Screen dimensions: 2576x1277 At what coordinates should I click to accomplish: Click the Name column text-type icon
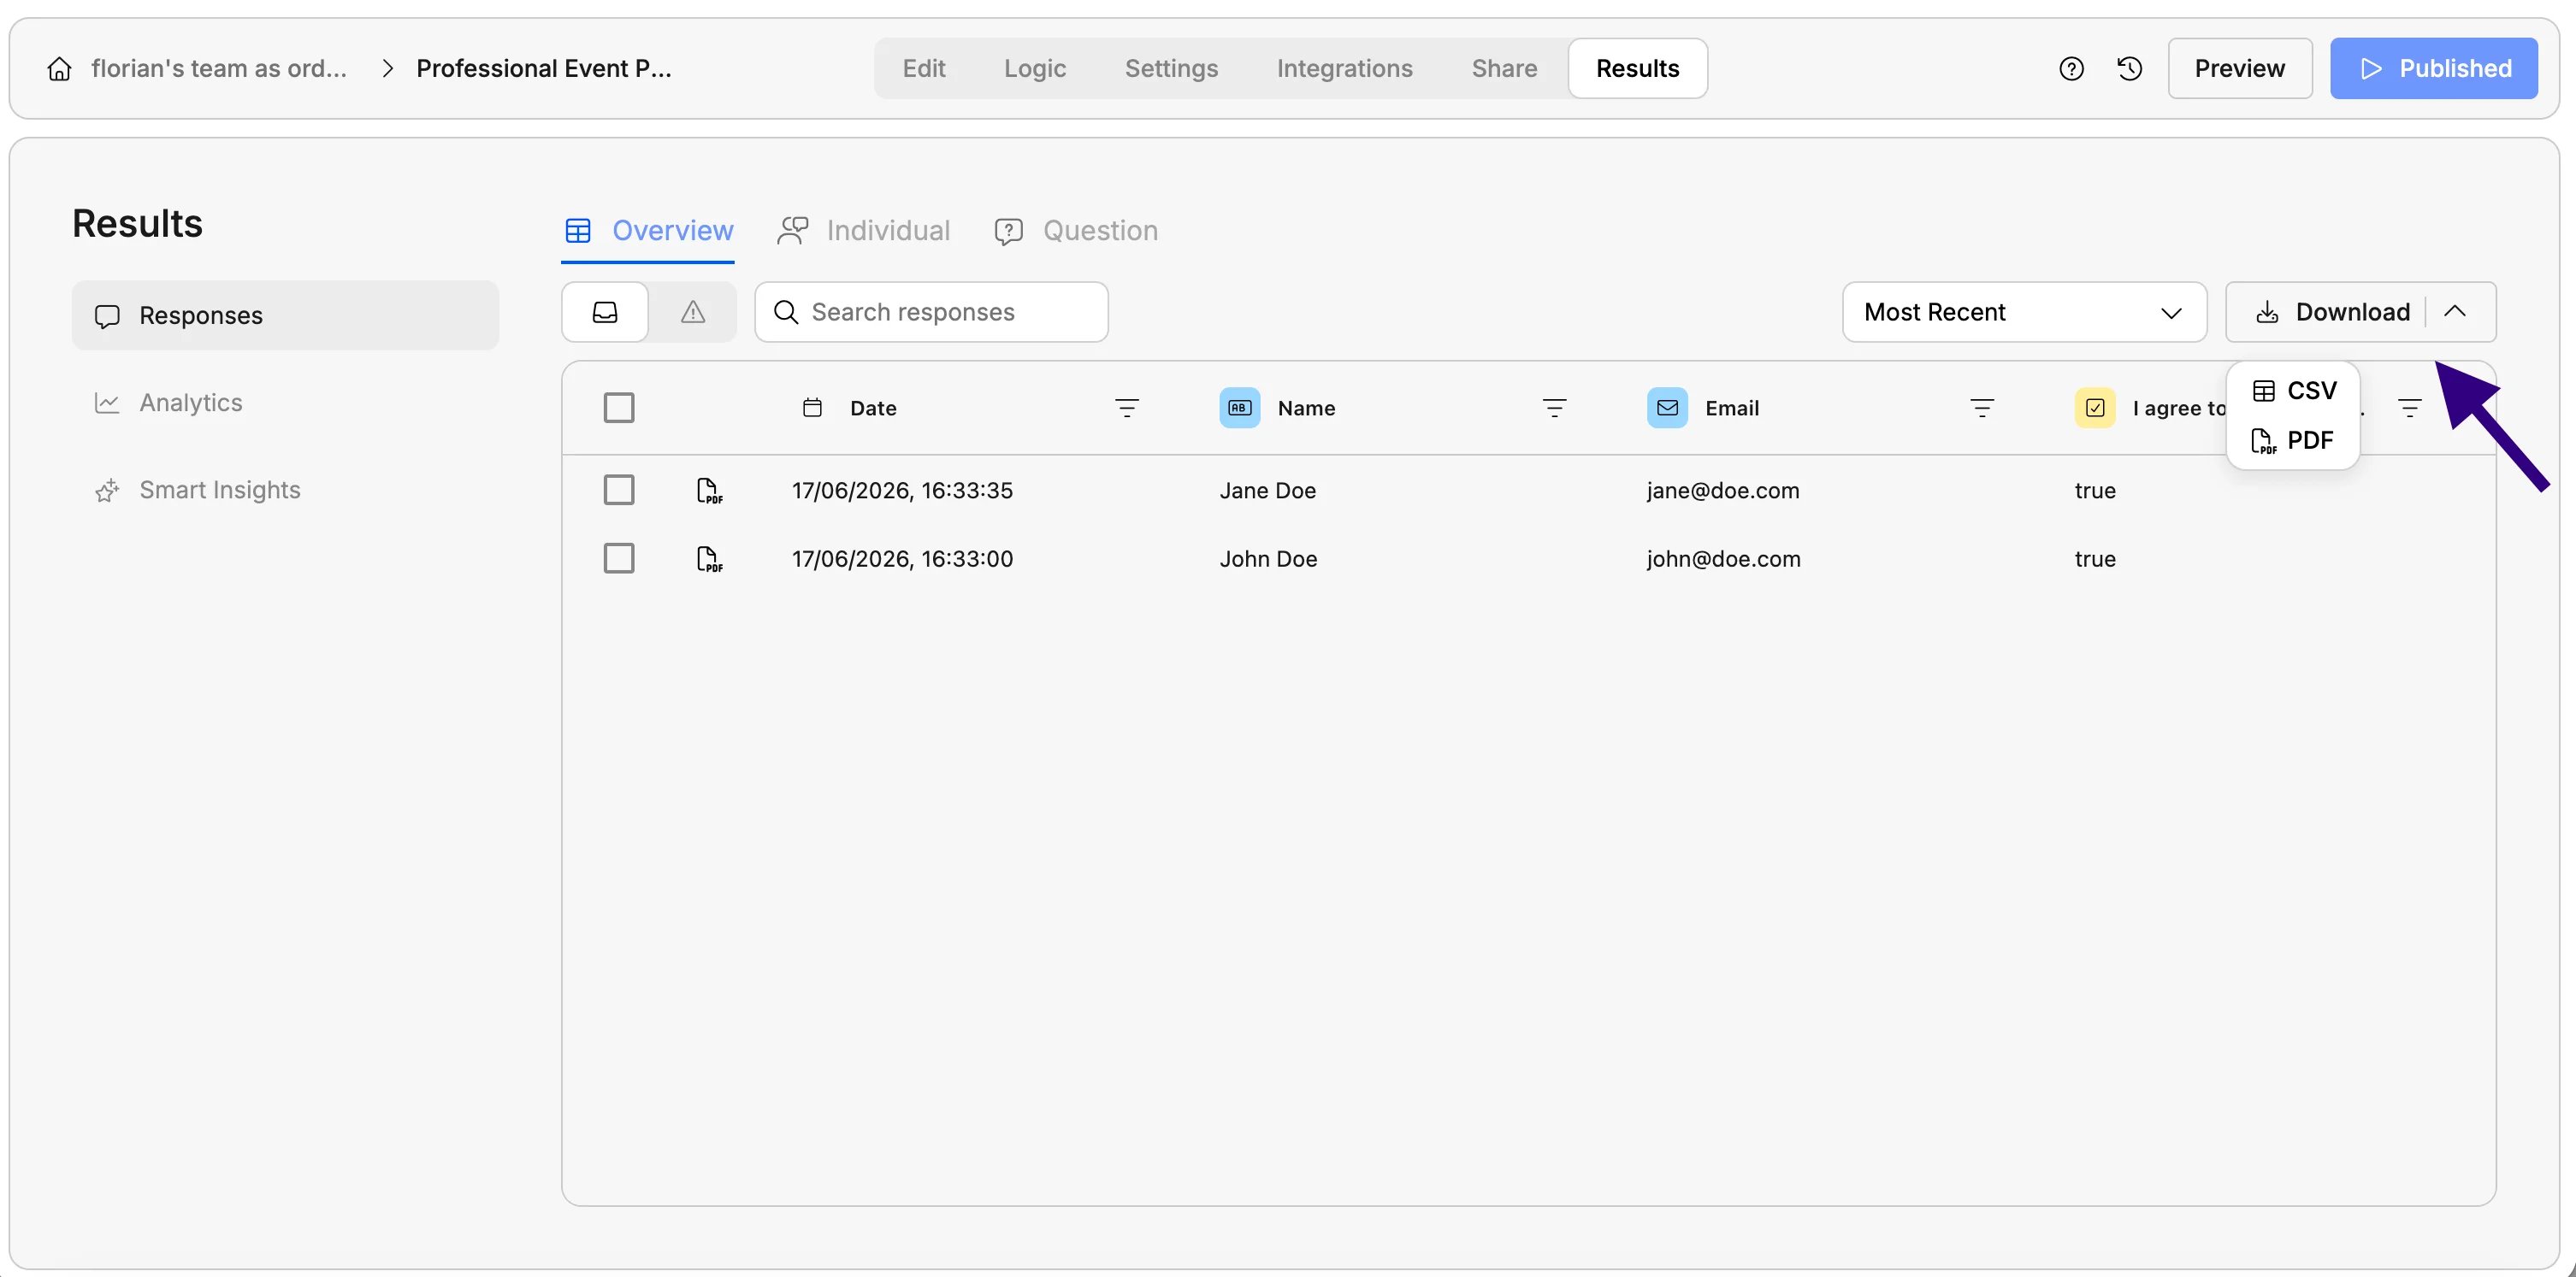click(1239, 408)
